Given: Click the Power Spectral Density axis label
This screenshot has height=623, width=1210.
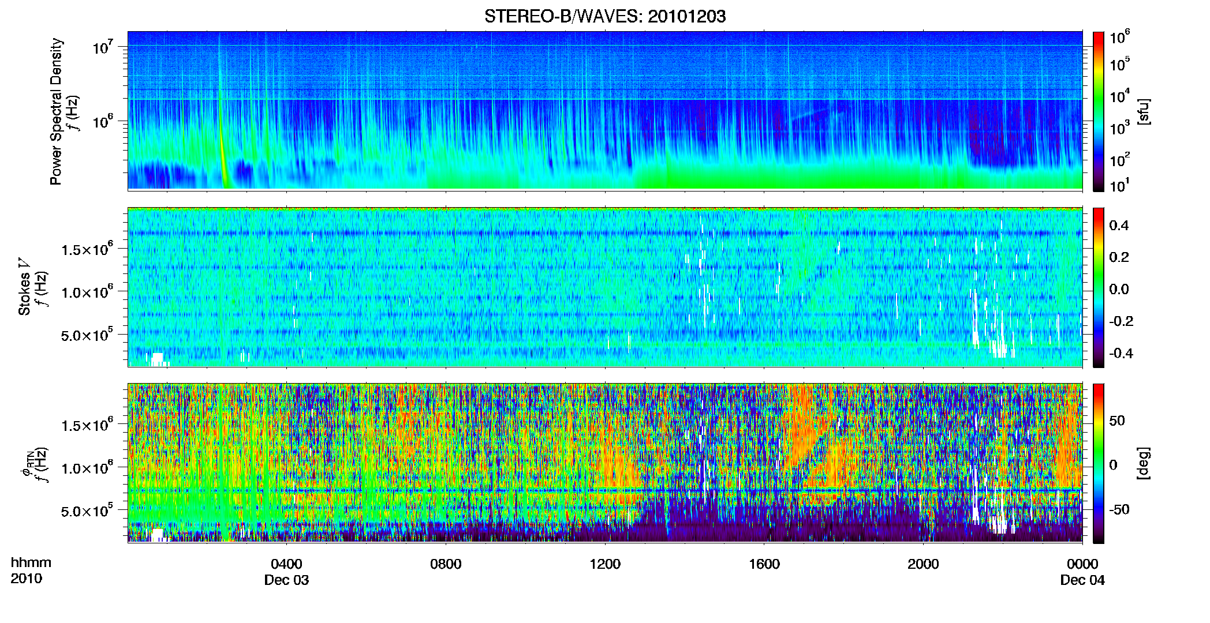Looking at the screenshot, I should tap(56, 111).
